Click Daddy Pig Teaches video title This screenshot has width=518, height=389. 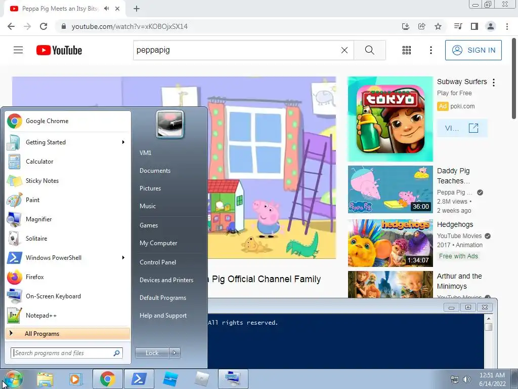pos(453,176)
